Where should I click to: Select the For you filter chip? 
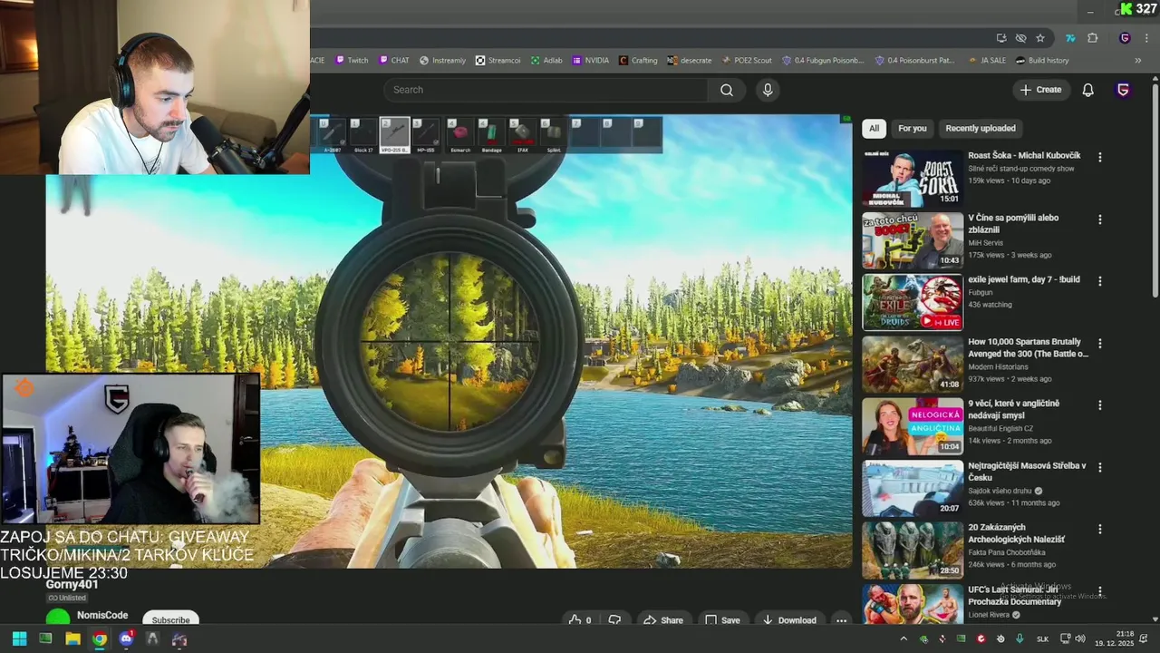click(x=912, y=128)
